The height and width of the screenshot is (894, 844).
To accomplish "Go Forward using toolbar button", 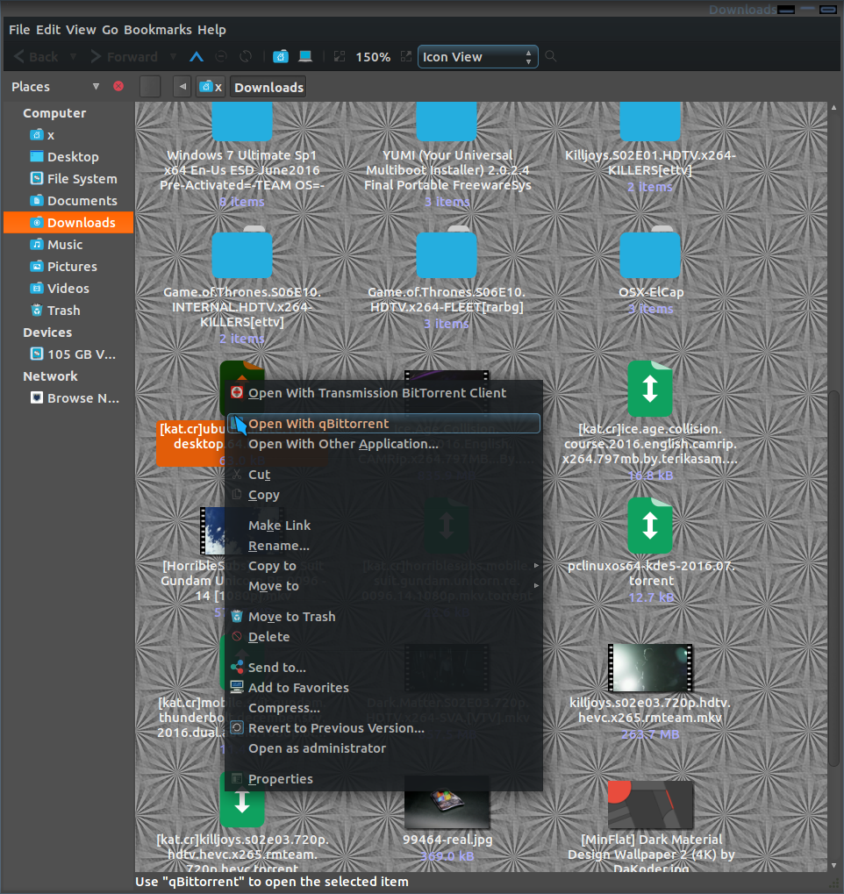I will [x=125, y=57].
